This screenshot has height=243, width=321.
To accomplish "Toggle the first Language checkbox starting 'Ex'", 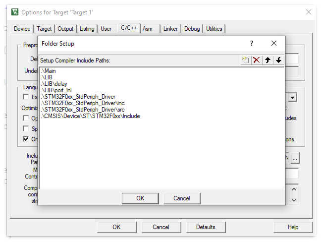I will (26, 97).
